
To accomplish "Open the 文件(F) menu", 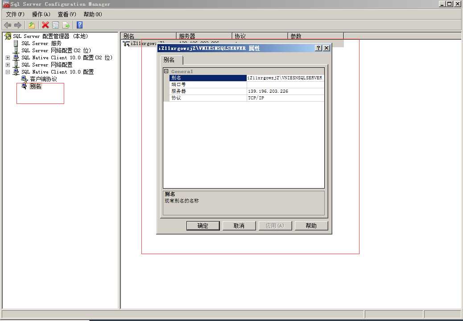I will (x=15, y=14).
